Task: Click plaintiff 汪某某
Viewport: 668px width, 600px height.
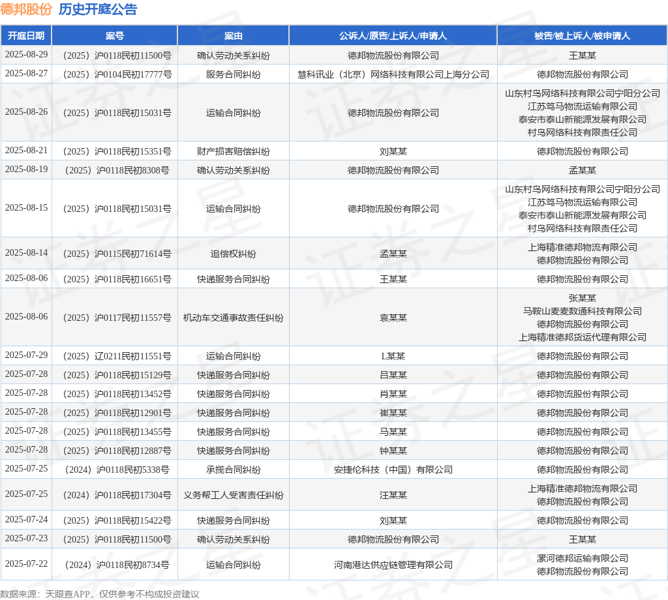Action: pyautogui.click(x=393, y=495)
